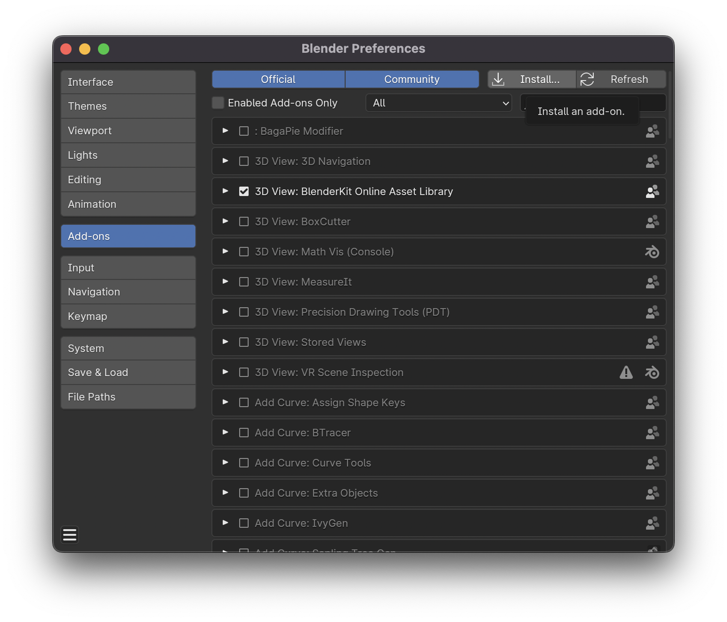This screenshot has width=727, height=622.
Task: Open the Save & Load section
Action: coord(128,373)
